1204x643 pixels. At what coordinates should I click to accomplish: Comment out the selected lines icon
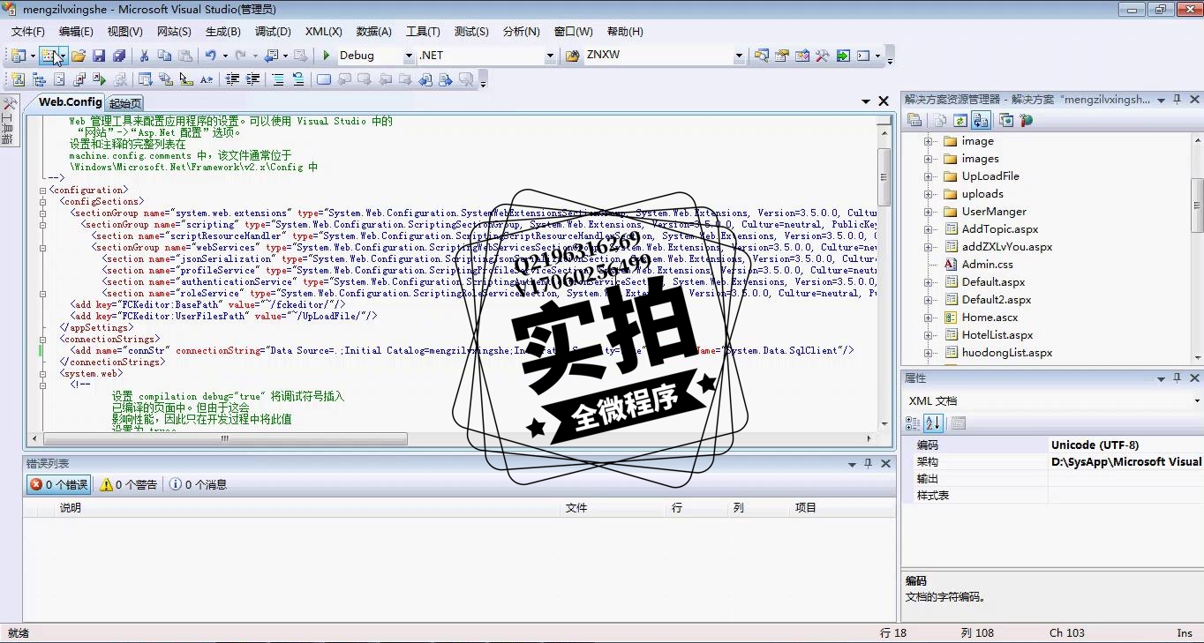pyautogui.click(x=278, y=79)
